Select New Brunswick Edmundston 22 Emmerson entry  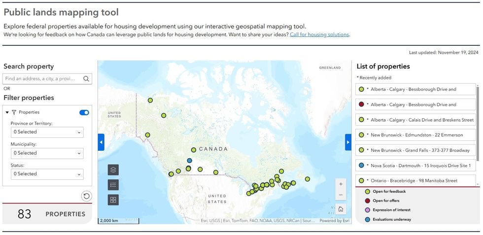[x=416, y=135]
